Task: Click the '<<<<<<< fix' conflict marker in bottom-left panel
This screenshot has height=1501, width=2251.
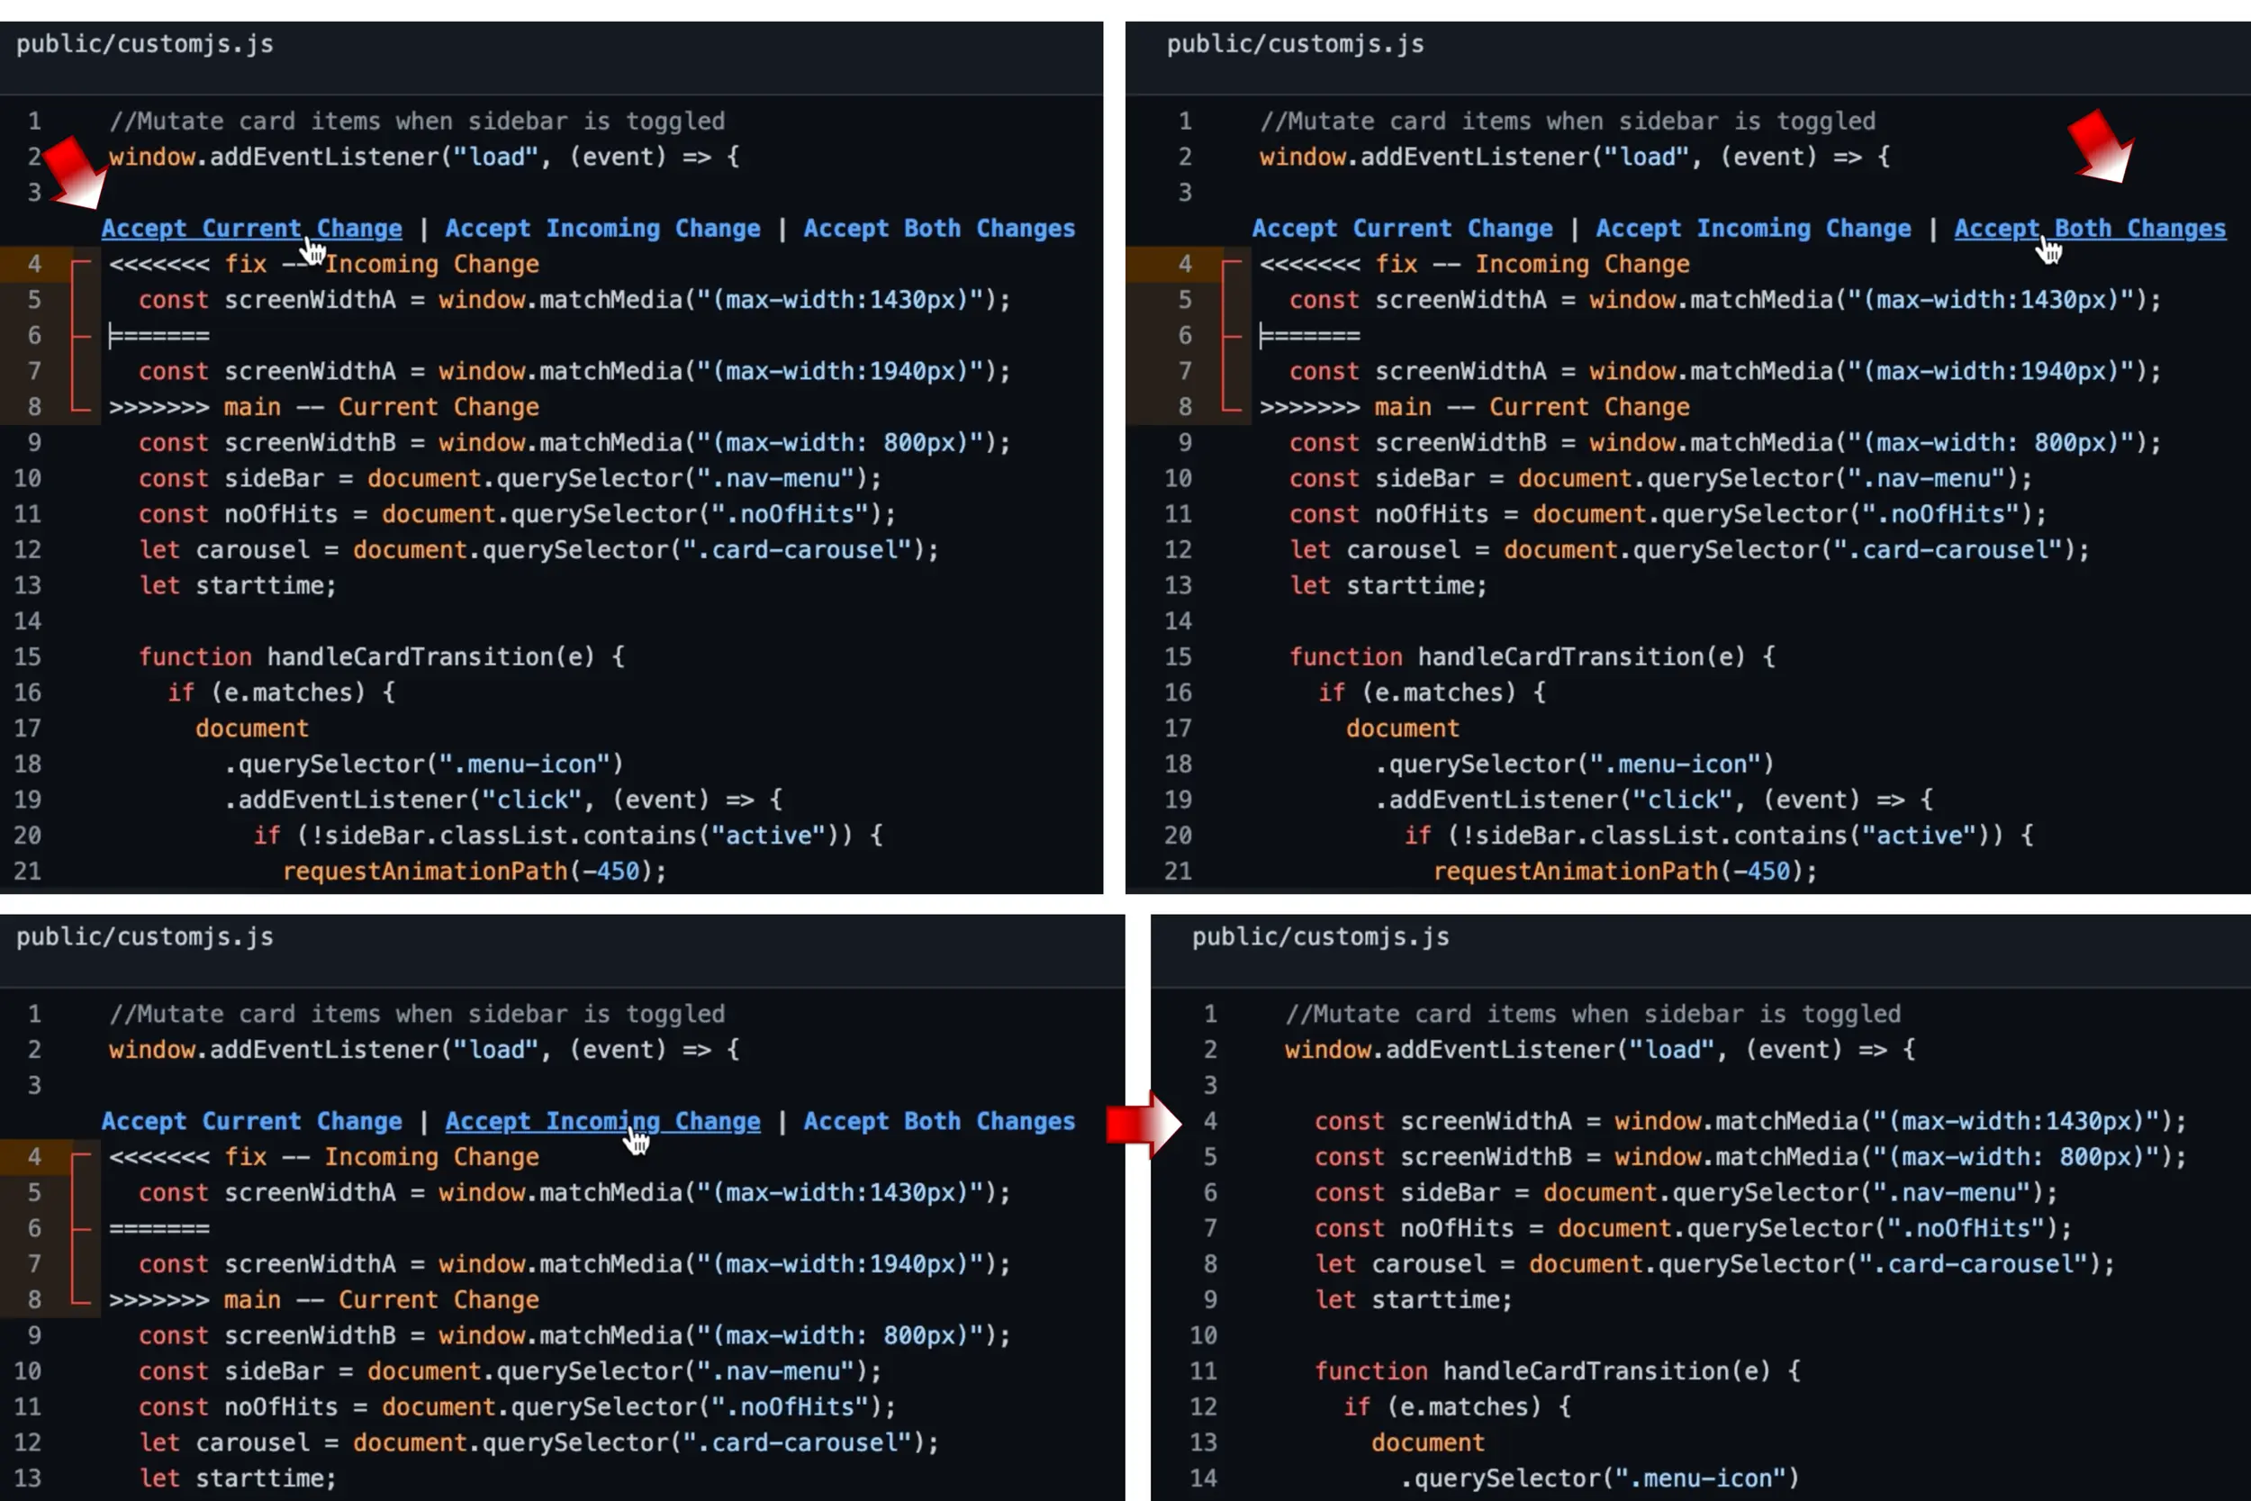Action: (186, 1157)
